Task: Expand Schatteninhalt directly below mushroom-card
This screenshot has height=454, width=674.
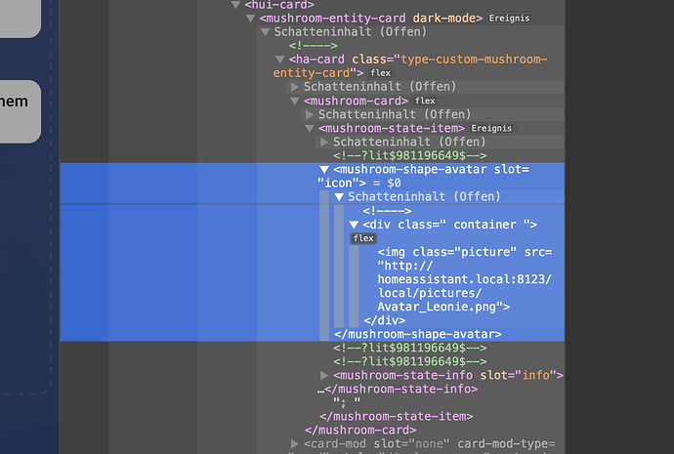Action: click(310, 114)
